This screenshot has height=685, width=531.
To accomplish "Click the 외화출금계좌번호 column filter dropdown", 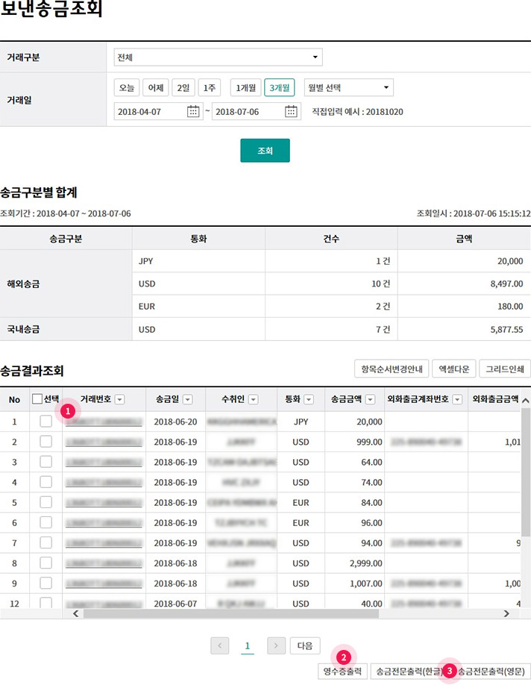I will coord(457,400).
